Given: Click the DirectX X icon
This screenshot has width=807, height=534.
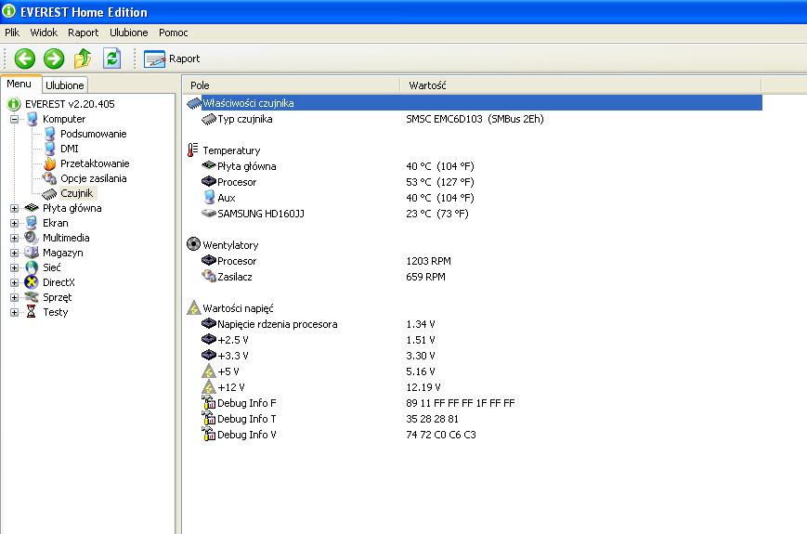Looking at the screenshot, I should [32, 282].
